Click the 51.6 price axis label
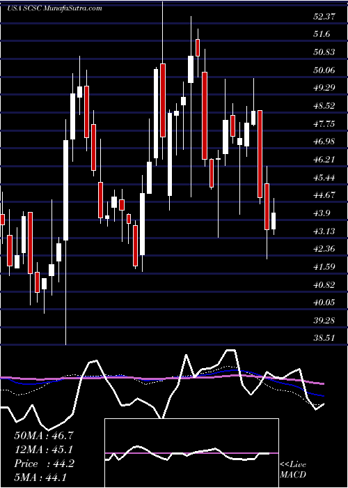This screenshot has width=348, height=488. [322, 34]
